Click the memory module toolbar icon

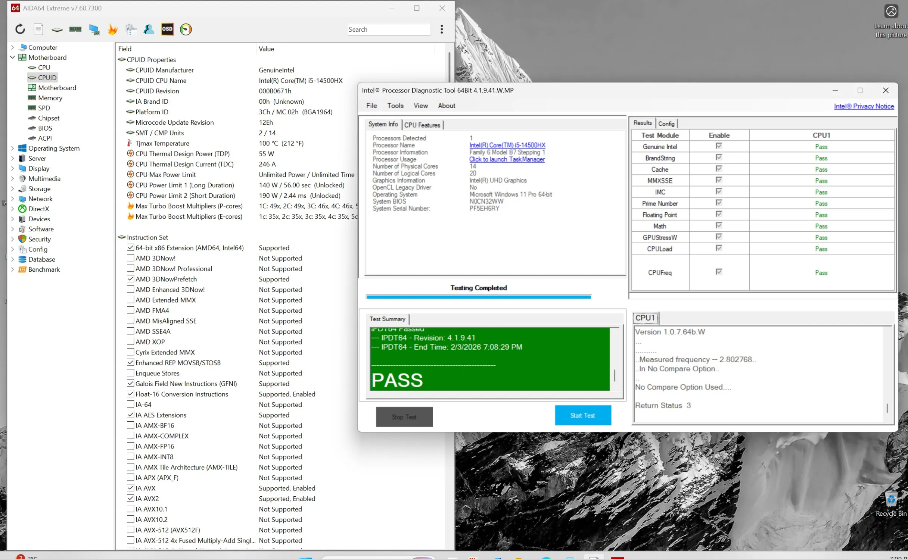75,29
